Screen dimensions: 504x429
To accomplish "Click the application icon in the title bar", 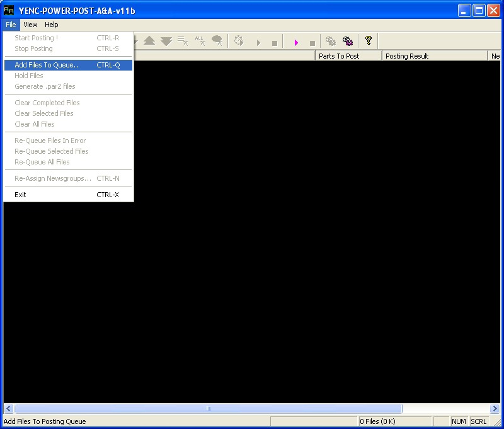I will coord(9,10).
